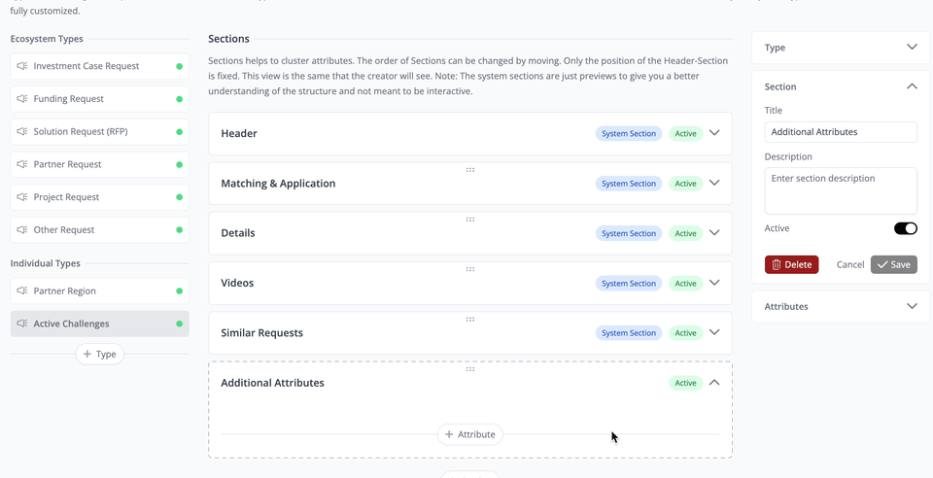Click the megaphone icon beside Active Challenges
Image resolution: width=933 pixels, height=478 pixels.
[22, 324]
